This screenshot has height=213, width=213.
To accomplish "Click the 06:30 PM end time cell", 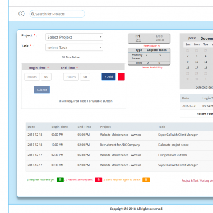I will pyautogui.click(x=84, y=155).
